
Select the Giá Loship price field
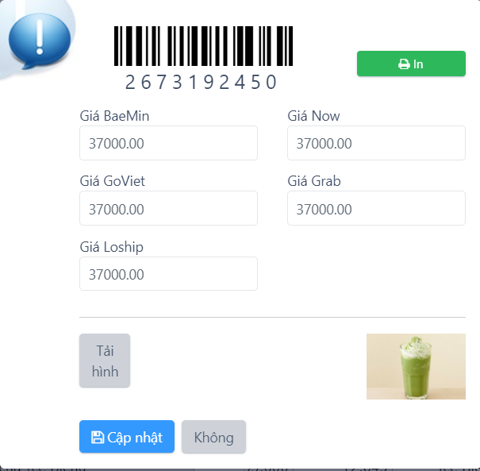(x=168, y=274)
